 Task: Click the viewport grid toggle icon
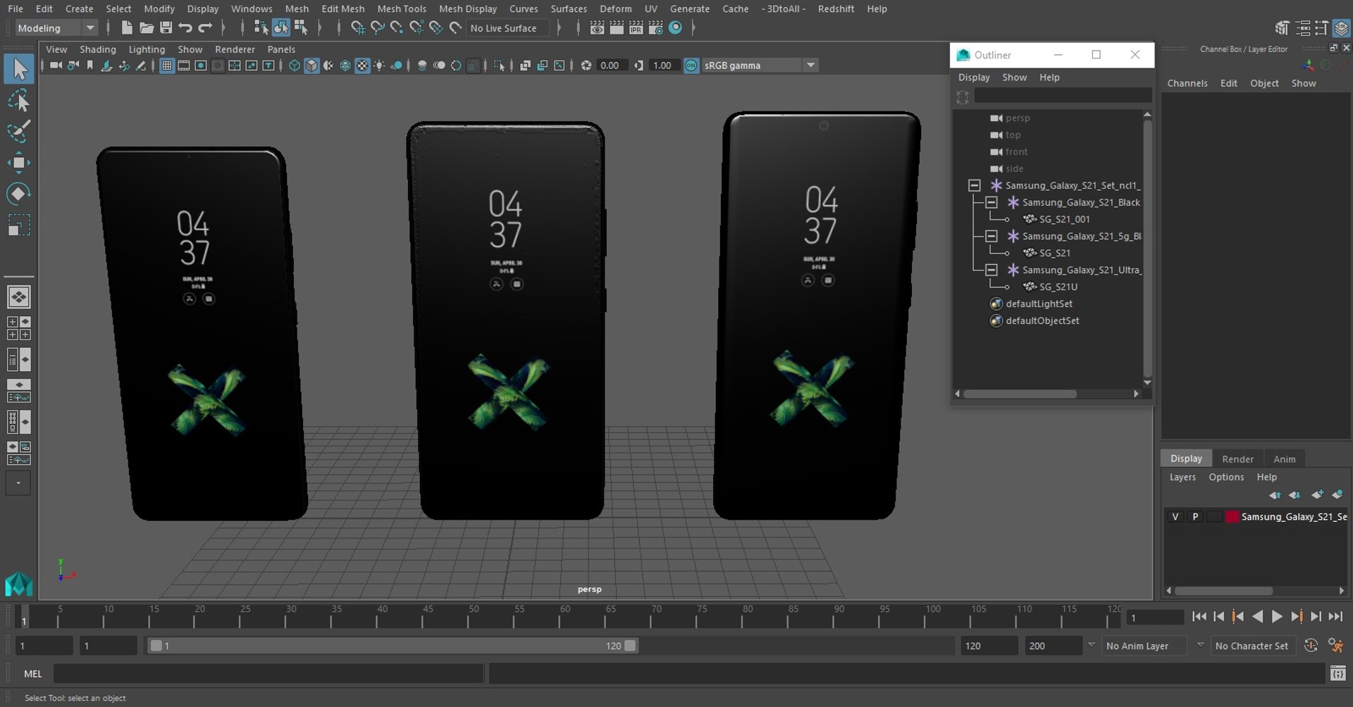pyautogui.click(x=167, y=65)
